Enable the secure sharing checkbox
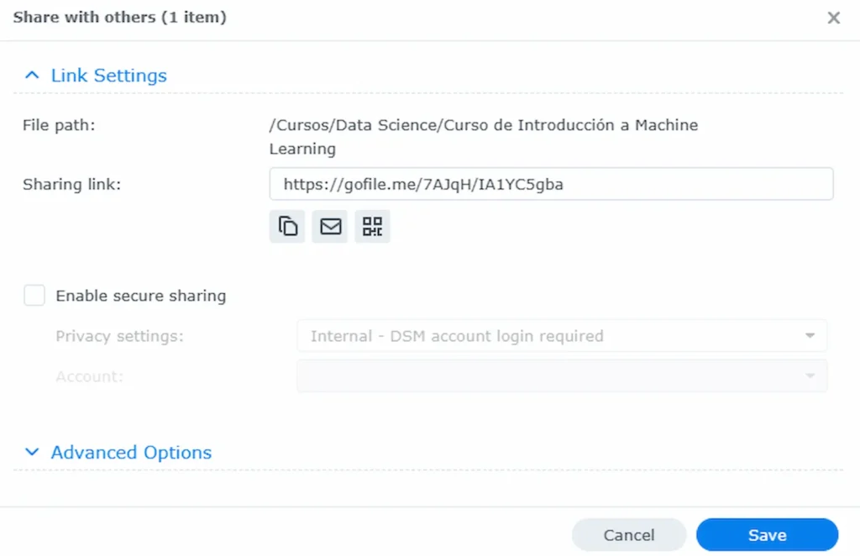The image size is (860, 556). click(34, 296)
